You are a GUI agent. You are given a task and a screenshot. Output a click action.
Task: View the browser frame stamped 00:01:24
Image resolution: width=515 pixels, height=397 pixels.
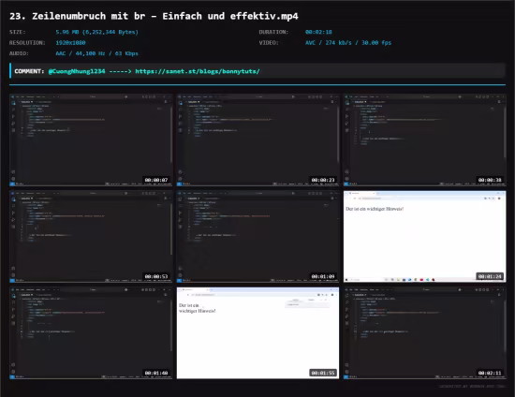coord(425,237)
